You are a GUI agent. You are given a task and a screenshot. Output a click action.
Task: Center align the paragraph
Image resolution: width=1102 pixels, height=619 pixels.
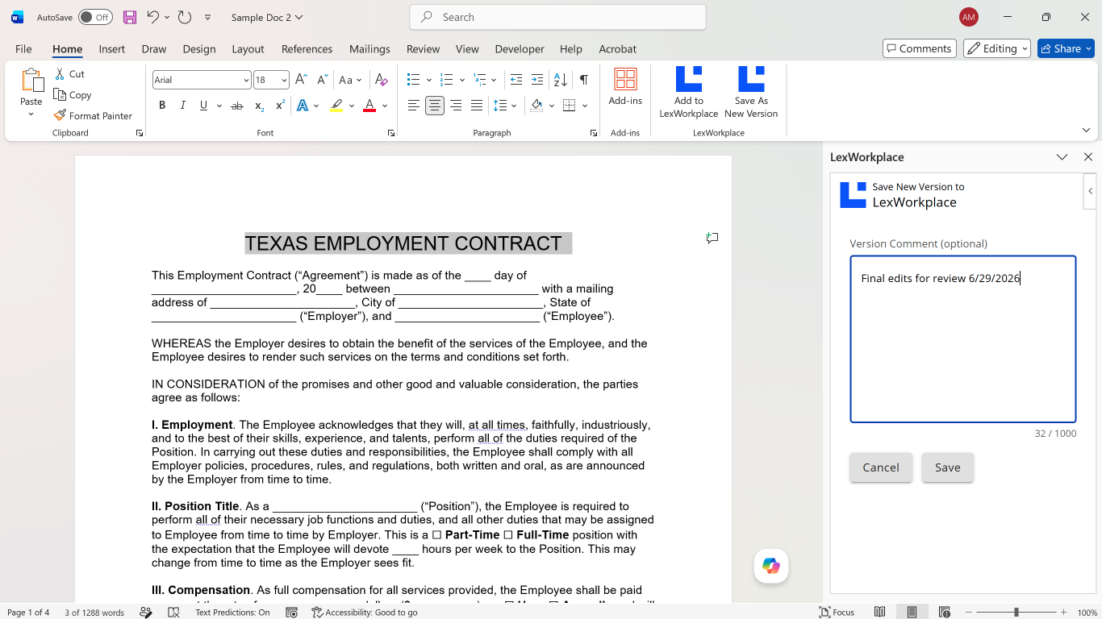click(434, 106)
